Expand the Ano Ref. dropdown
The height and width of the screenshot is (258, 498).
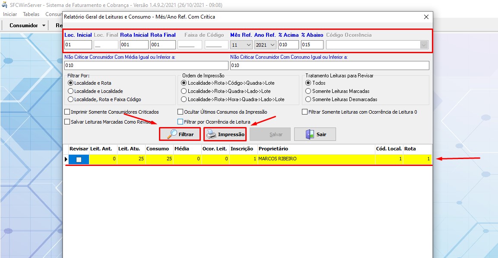tap(272, 45)
